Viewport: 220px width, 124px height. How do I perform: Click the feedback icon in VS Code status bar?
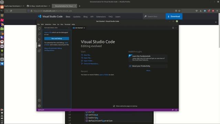click(x=173, y=110)
